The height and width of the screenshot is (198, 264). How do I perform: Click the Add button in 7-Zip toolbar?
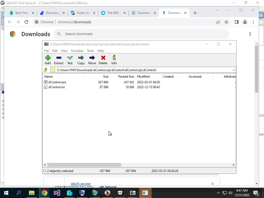[x=48, y=60]
